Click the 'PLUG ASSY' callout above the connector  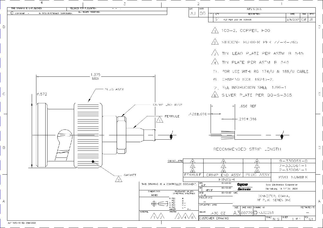tap(114, 89)
